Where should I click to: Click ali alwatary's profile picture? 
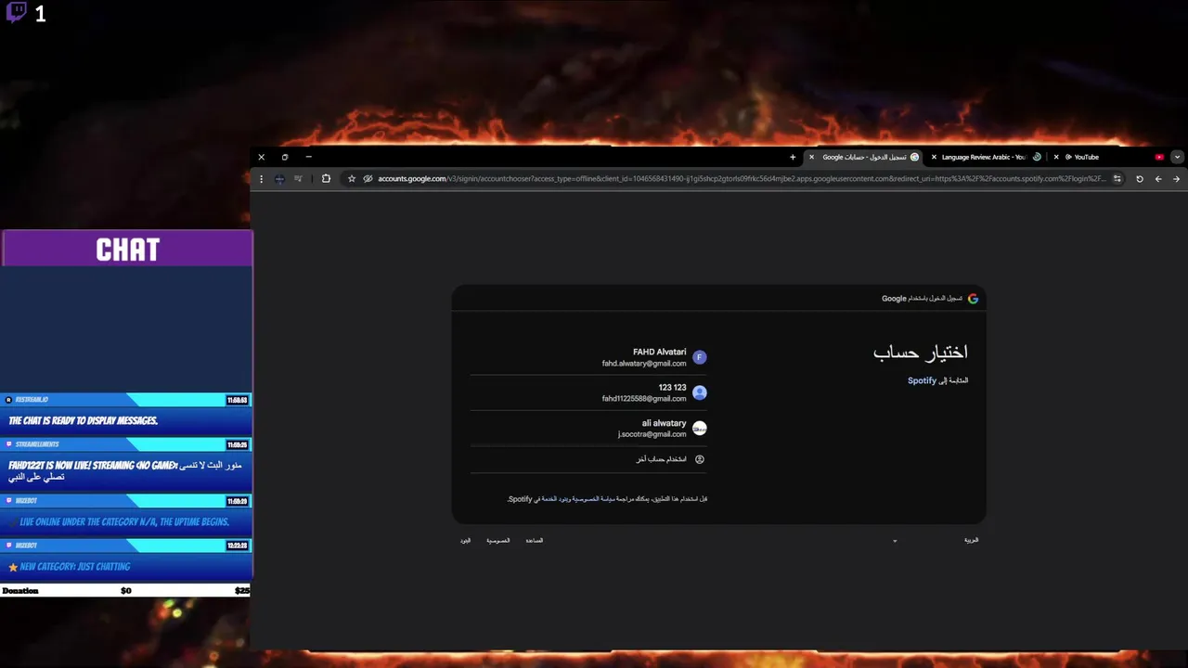[700, 429]
